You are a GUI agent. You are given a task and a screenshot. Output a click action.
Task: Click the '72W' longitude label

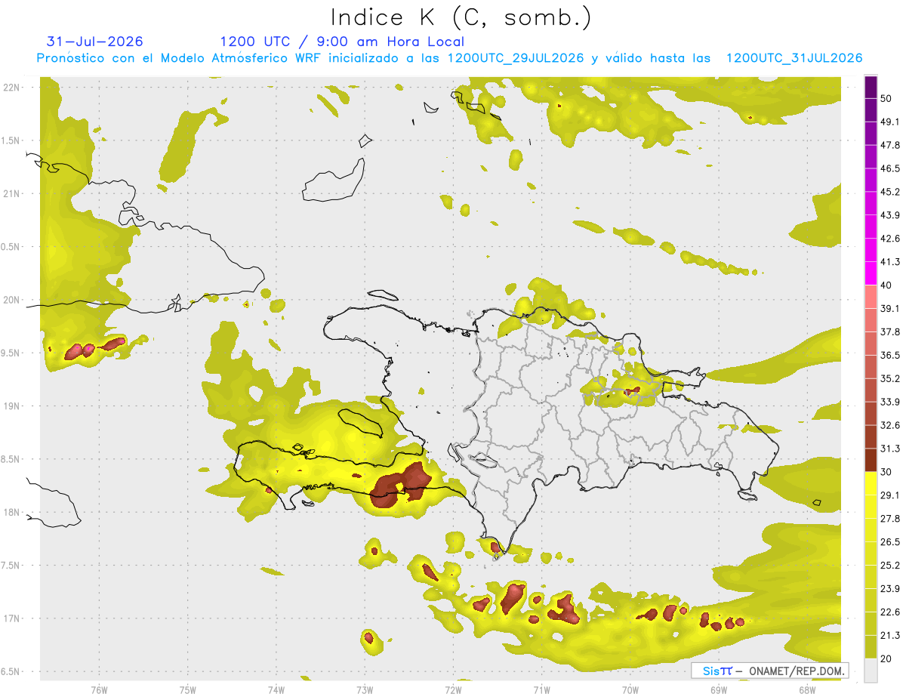(x=453, y=689)
